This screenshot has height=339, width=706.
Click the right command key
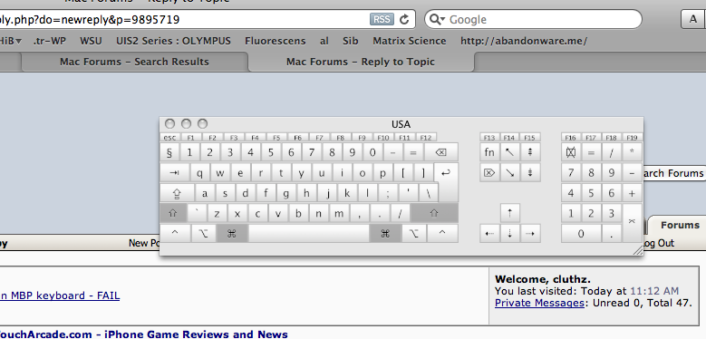point(385,234)
